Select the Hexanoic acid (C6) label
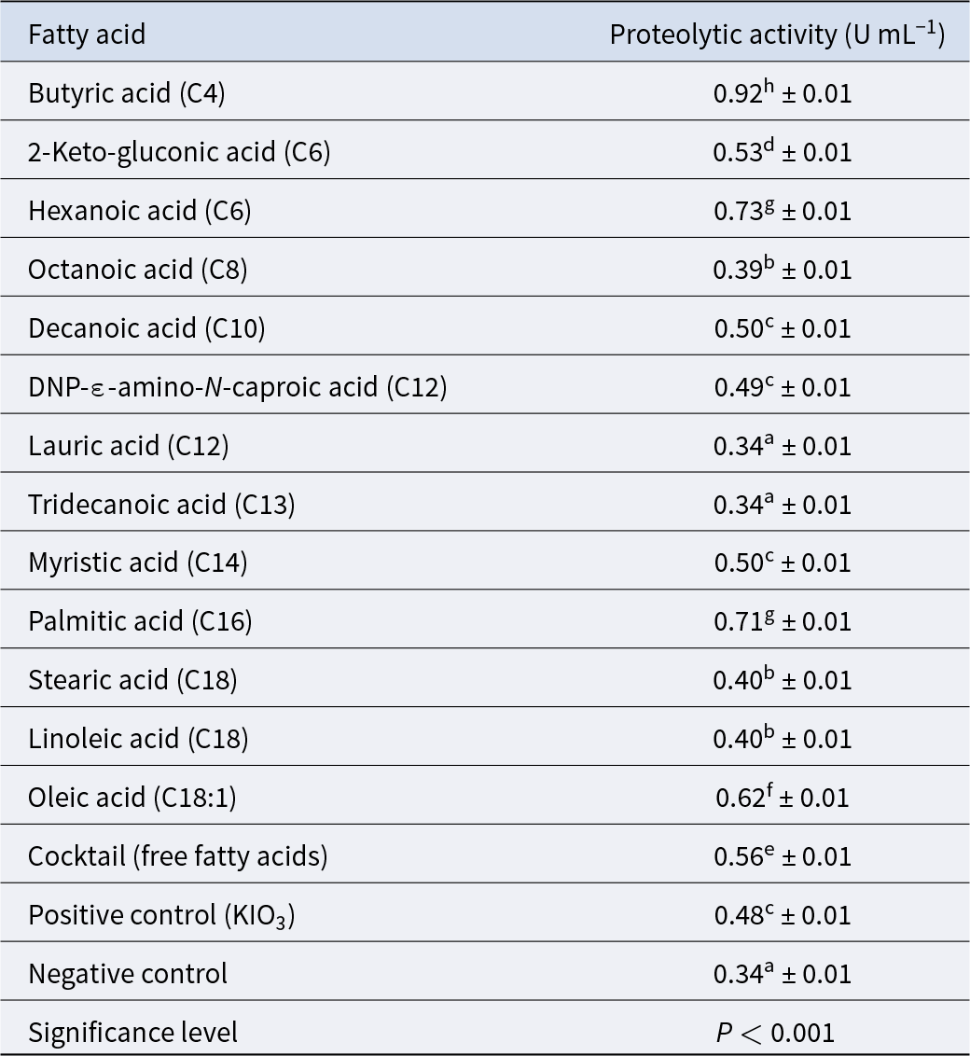Screen dimensions: 970x1056 click(x=139, y=211)
